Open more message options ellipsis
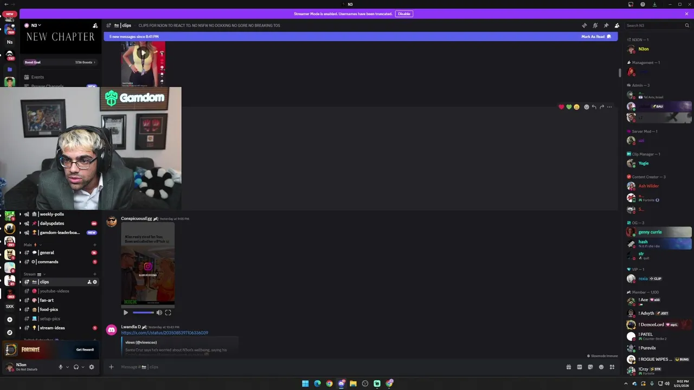The image size is (694, 390). pyautogui.click(x=609, y=107)
